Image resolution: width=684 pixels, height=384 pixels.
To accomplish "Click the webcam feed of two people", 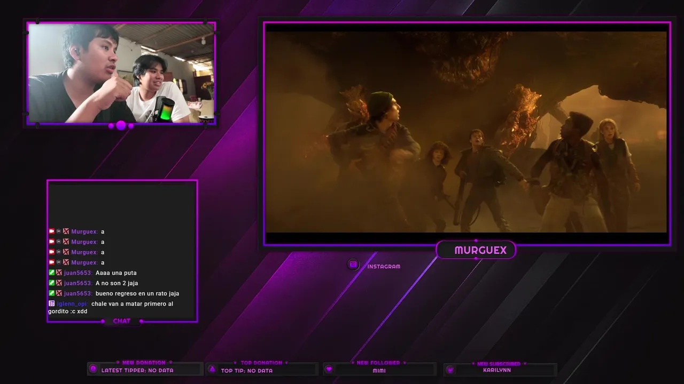I will click(x=121, y=73).
